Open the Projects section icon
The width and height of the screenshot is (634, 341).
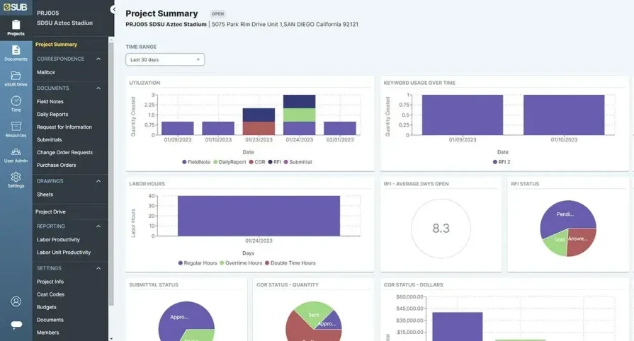pos(16,25)
